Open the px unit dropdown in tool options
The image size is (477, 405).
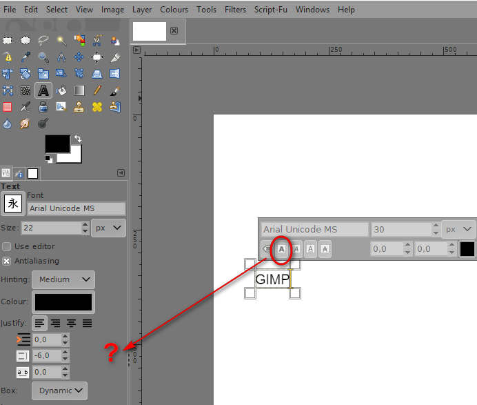point(109,228)
